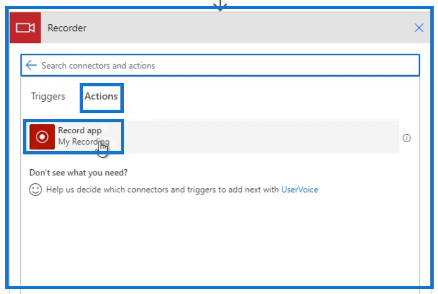Viewport: 438px width, 294px height.
Task: Open the UserVoice link
Action: click(300, 189)
